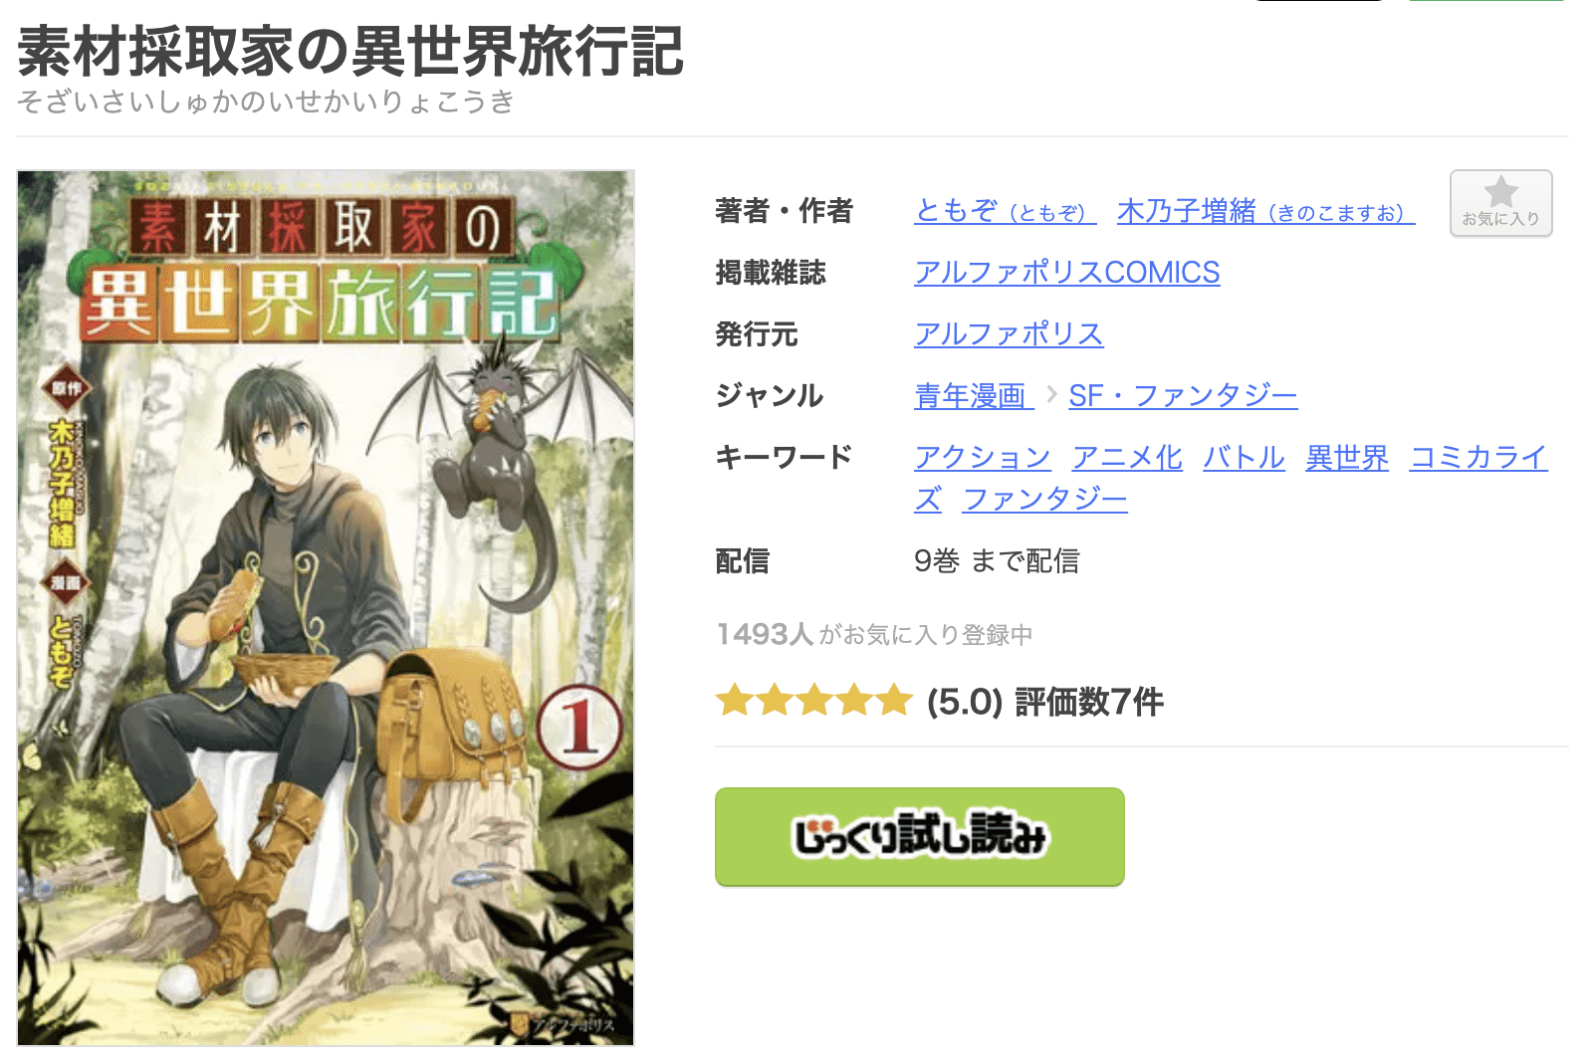The width and height of the screenshot is (1587, 1059).
Task: Open keyword 異世界
Action: pos(1347,458)
